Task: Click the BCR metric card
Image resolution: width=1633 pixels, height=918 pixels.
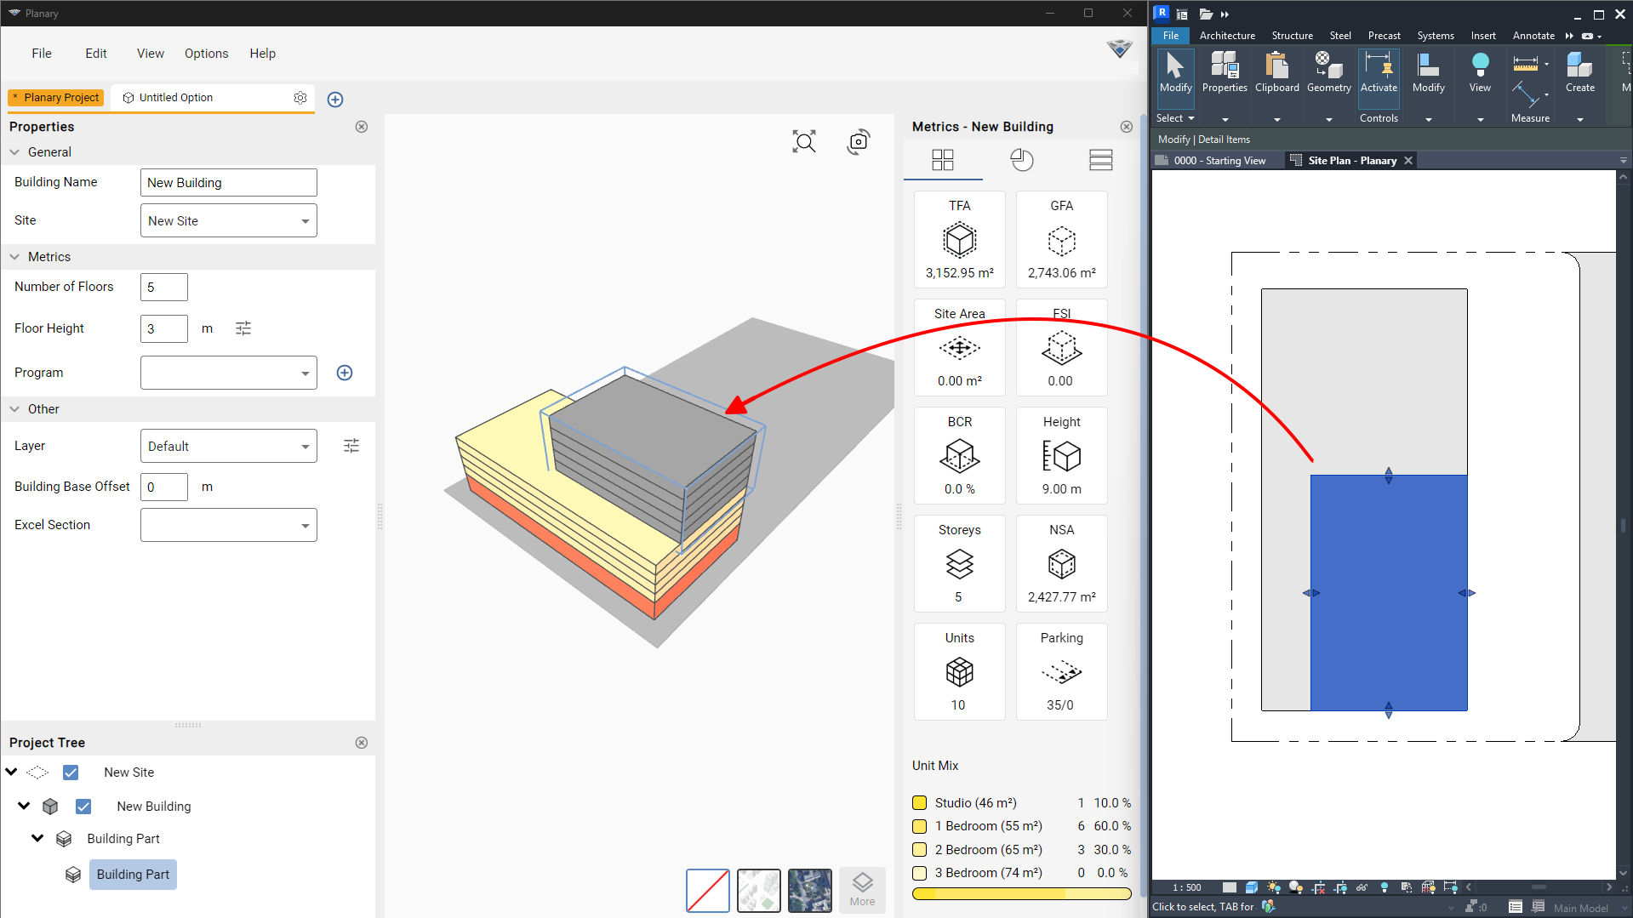Action: point(960,456)
